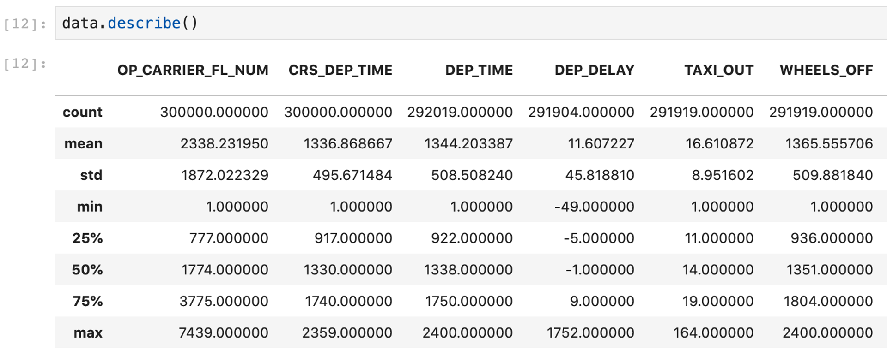Viewport: 887px width, 356px height.
Task: Click 75% value 3775.000000
Action: click(x=224, y=301)
